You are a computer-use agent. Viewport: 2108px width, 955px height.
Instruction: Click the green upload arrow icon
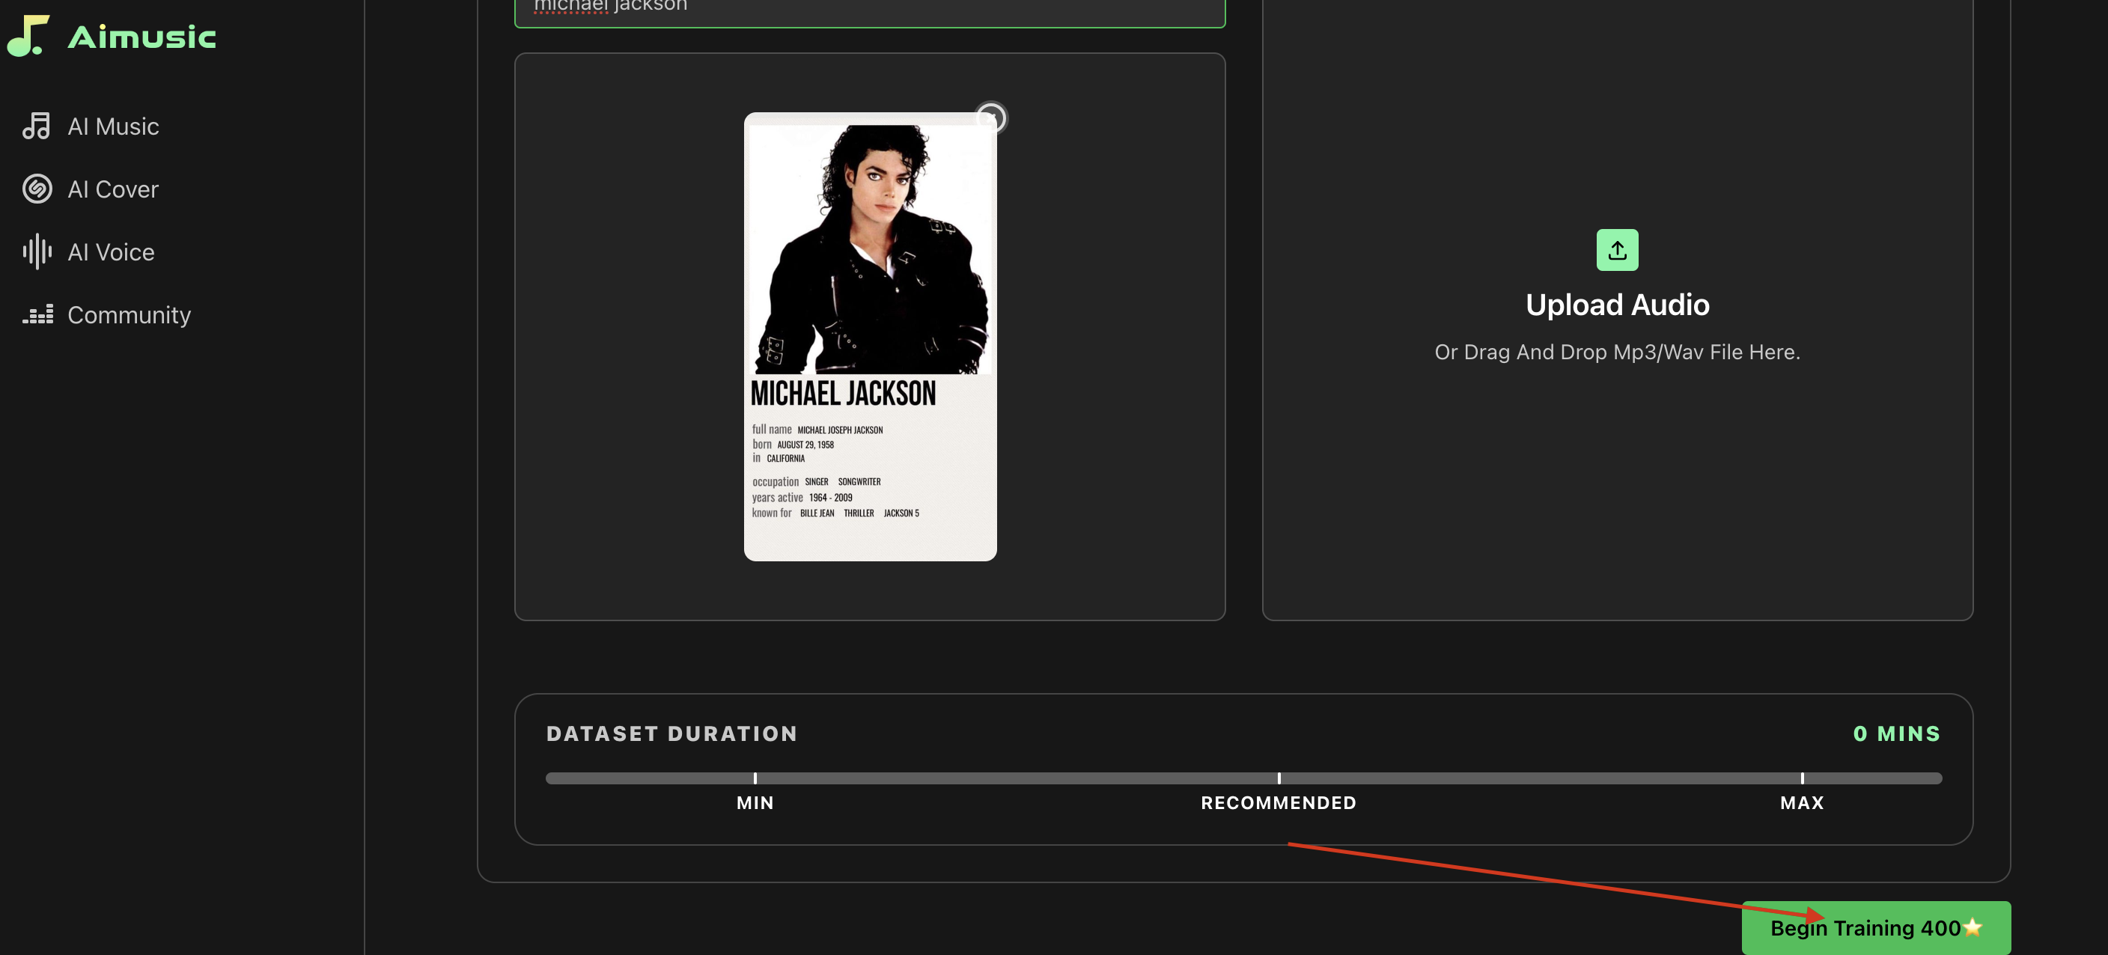coord(1617,249)
